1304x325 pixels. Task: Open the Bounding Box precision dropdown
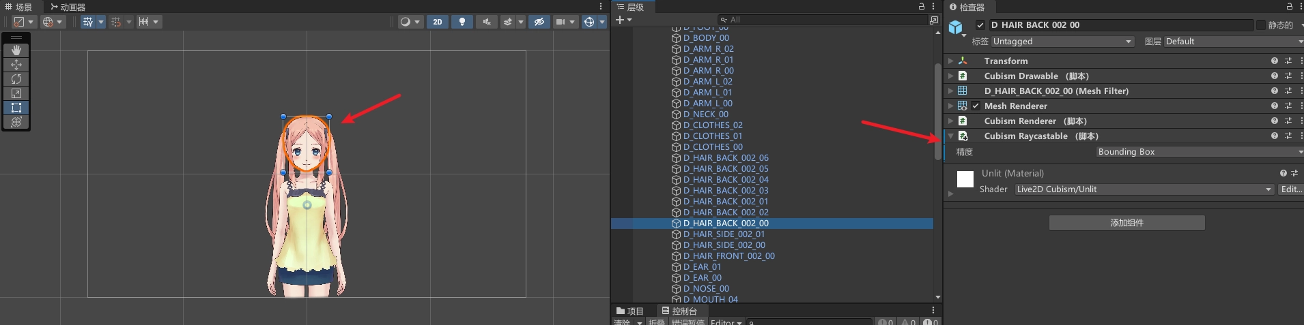[1200, 152]
